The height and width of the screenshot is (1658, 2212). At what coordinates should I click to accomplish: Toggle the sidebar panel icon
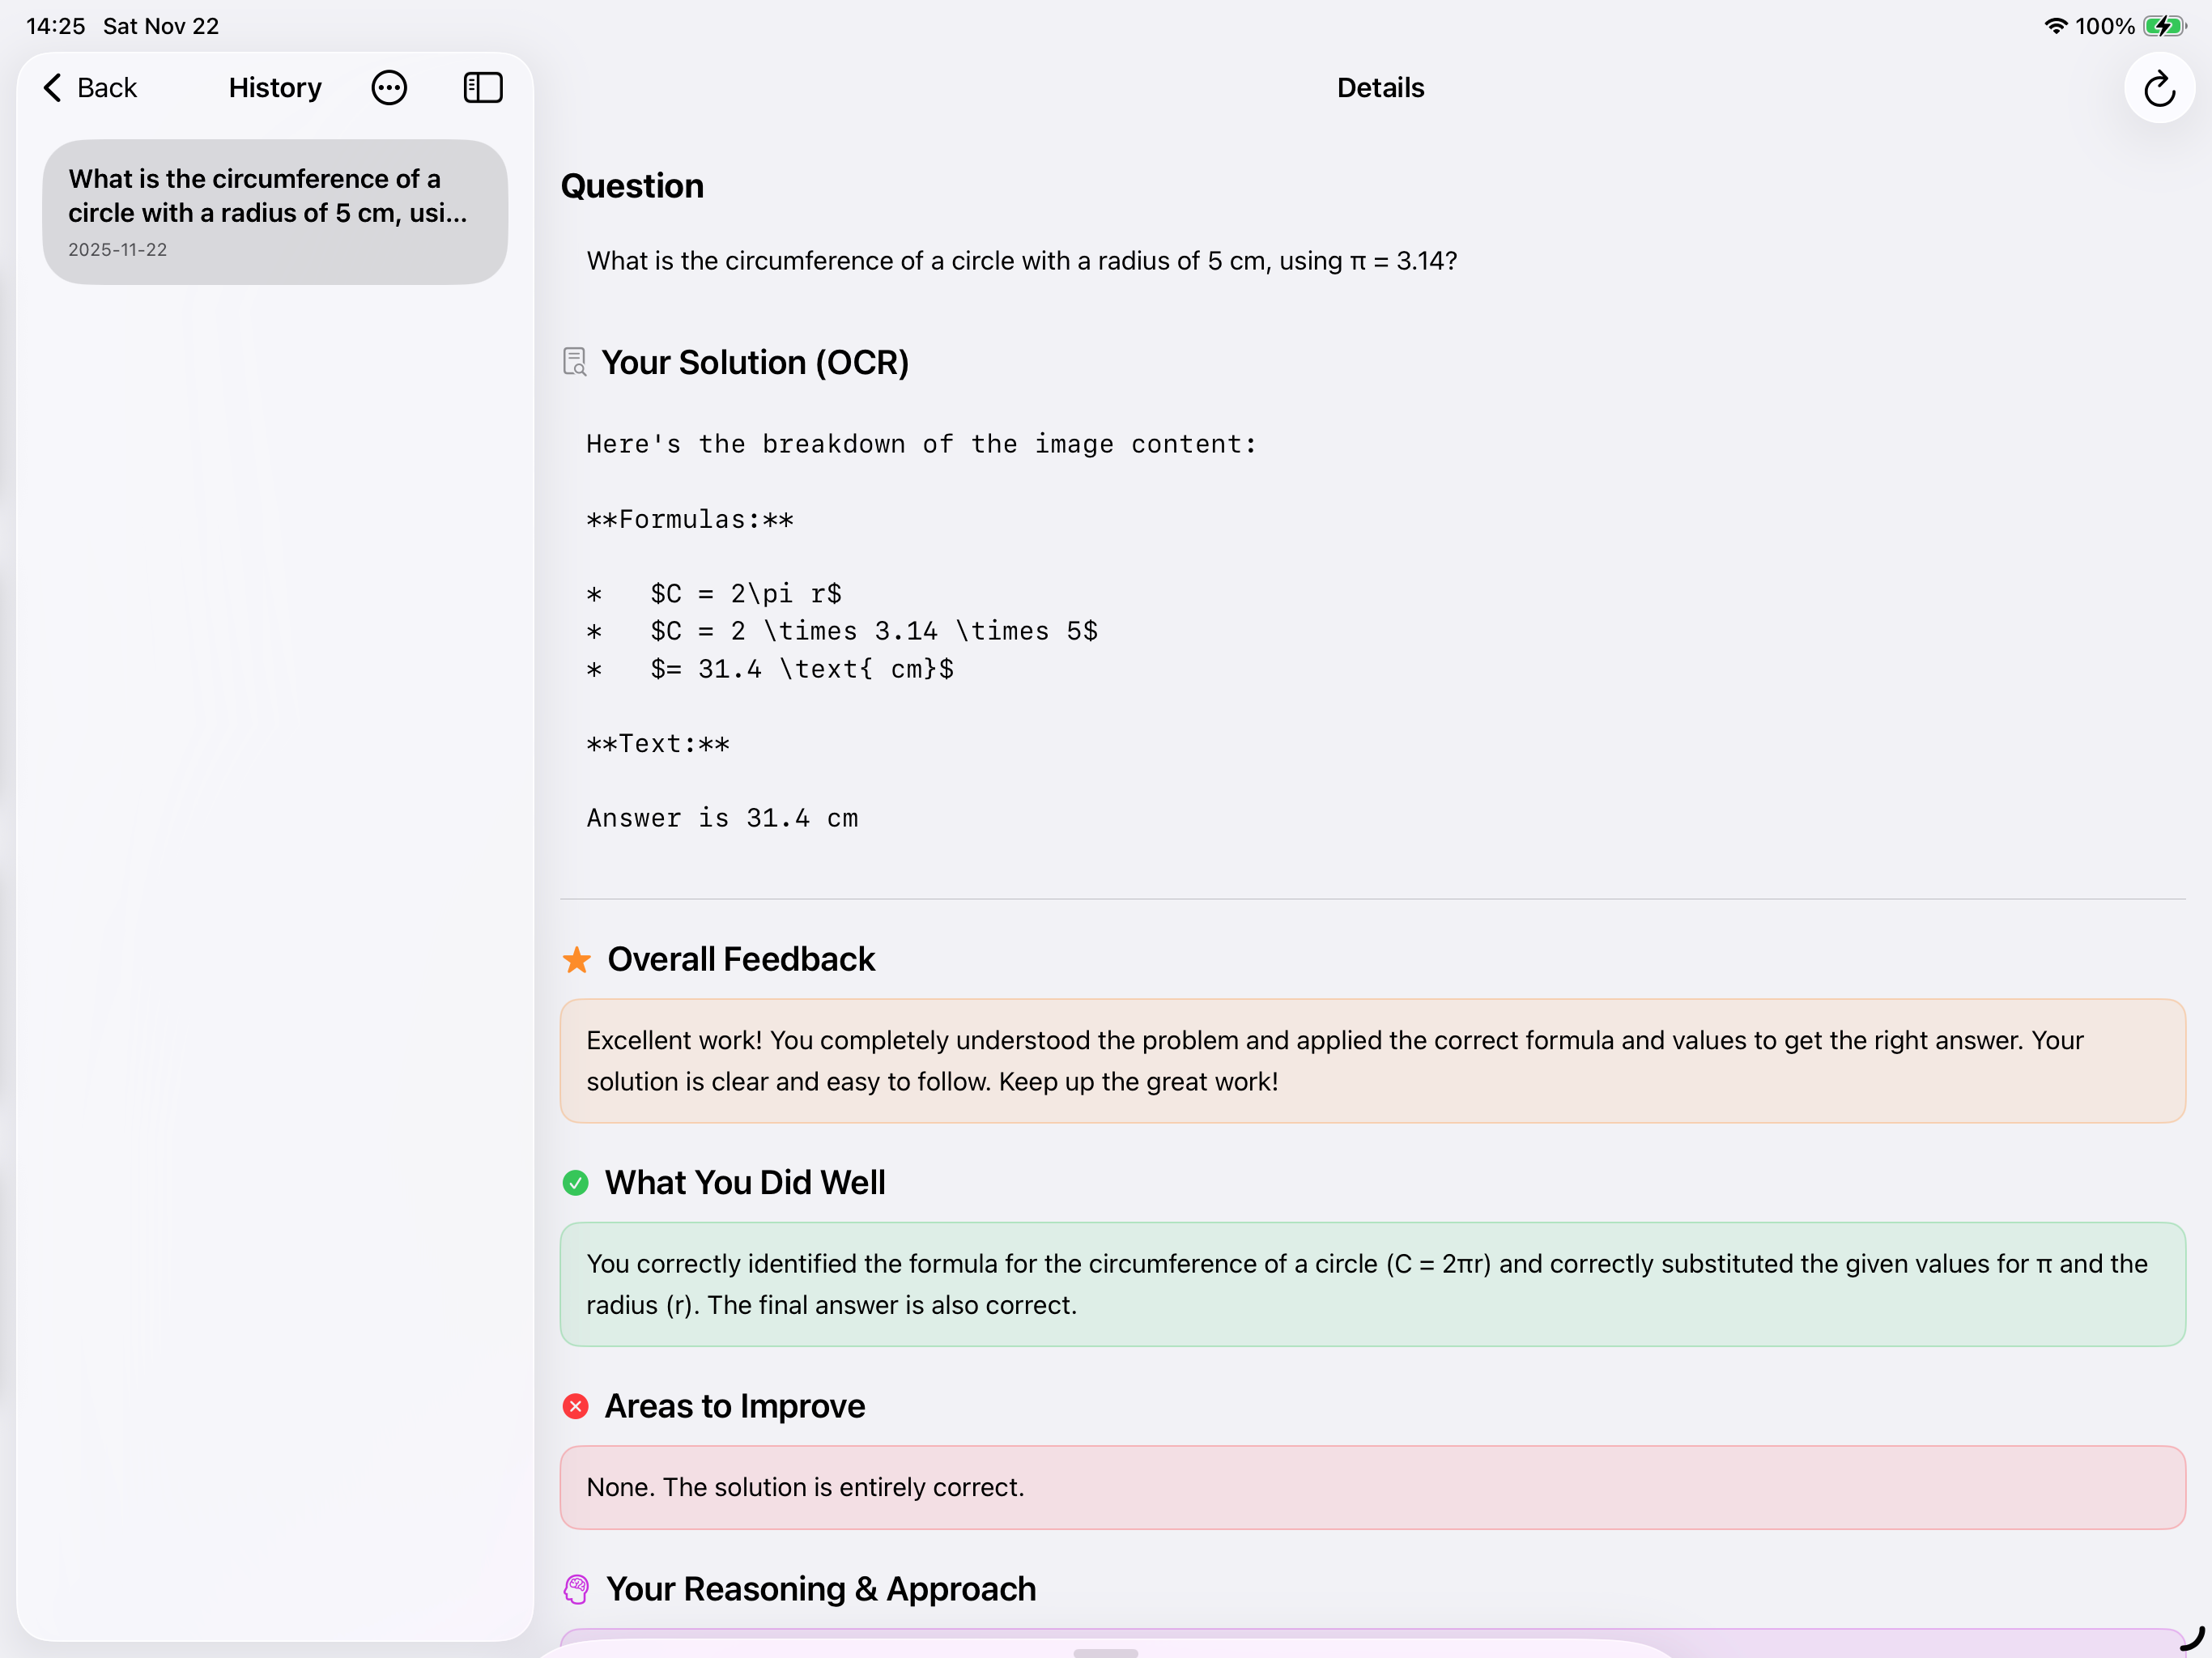(x=483, y=88)
